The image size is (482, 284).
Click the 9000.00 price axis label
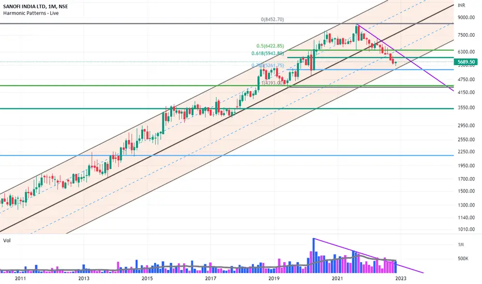(466, 18)
